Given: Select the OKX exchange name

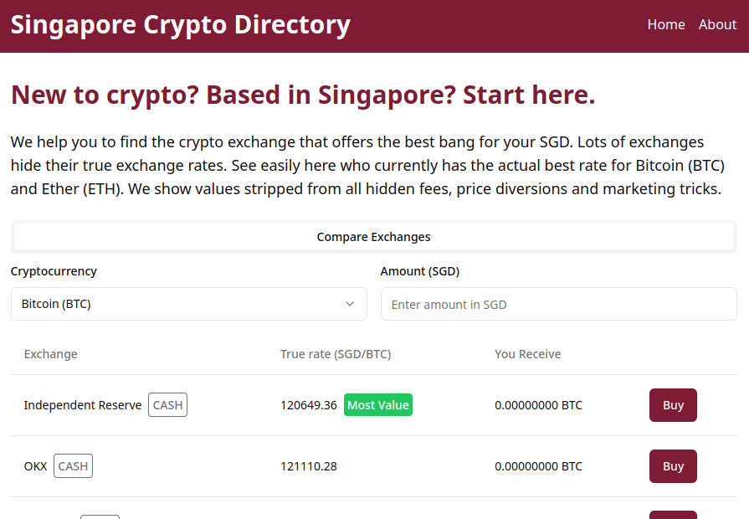Looking at the screenshot, I should pyautogui.click(x=35, y=465).
